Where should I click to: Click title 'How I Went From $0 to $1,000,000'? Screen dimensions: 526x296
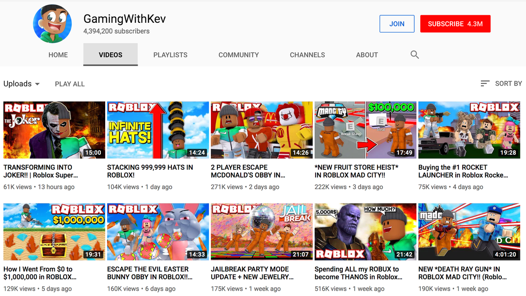40,273
